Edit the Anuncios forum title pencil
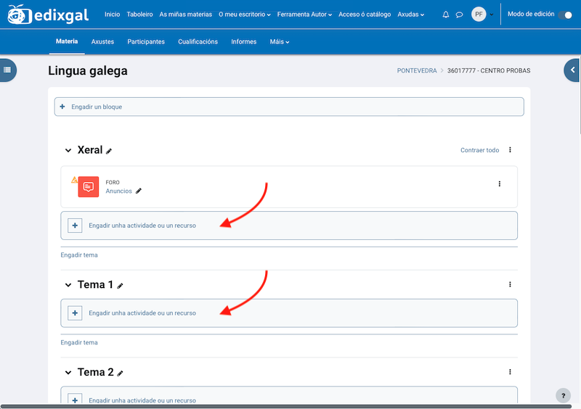Viewport: 581px width, 409px height. (139, 191)
